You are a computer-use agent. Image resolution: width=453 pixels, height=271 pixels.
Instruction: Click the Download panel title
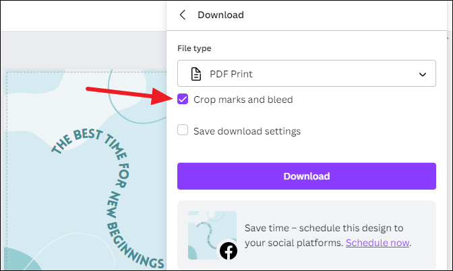coord(220,15)
